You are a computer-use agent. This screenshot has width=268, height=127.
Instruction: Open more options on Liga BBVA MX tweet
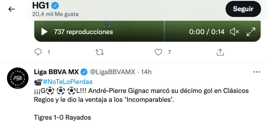256,72
